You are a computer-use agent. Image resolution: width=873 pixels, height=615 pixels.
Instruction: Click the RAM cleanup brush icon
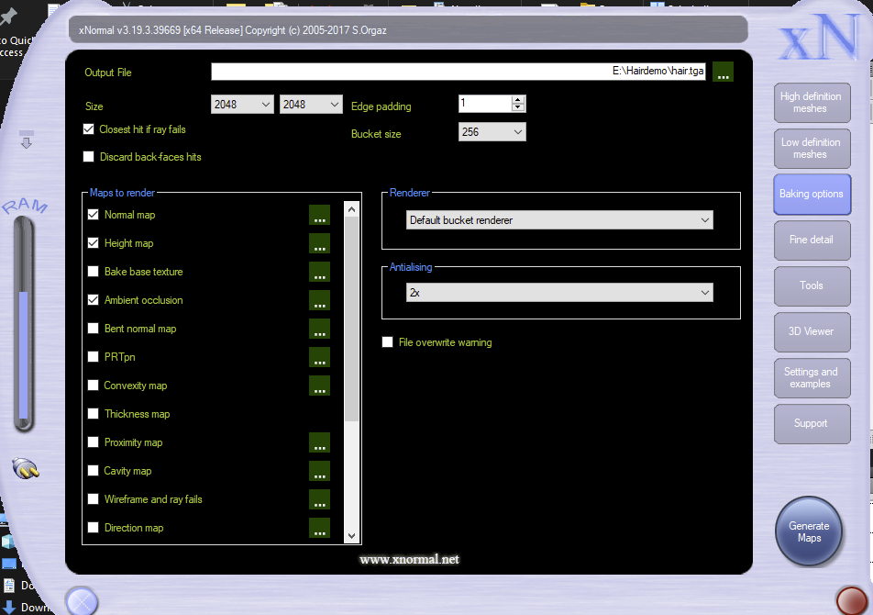(x=27, y=469)
